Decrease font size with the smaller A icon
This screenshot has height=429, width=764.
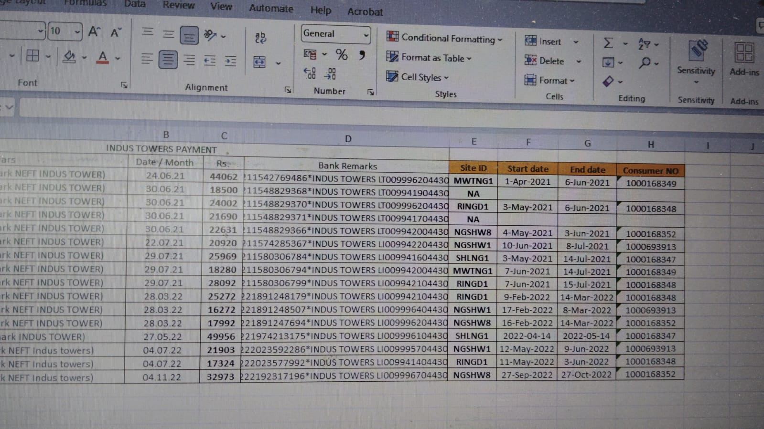(116, 32)
